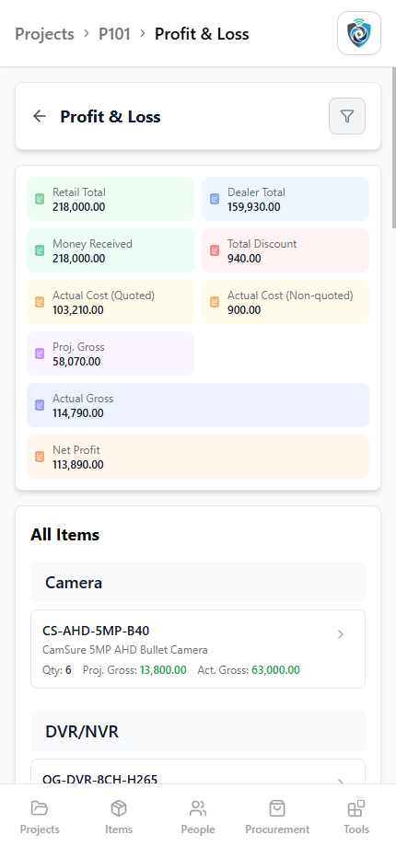Open the app shield logo button
Viewport: 396px width, 858px height.
pos(359,33)
